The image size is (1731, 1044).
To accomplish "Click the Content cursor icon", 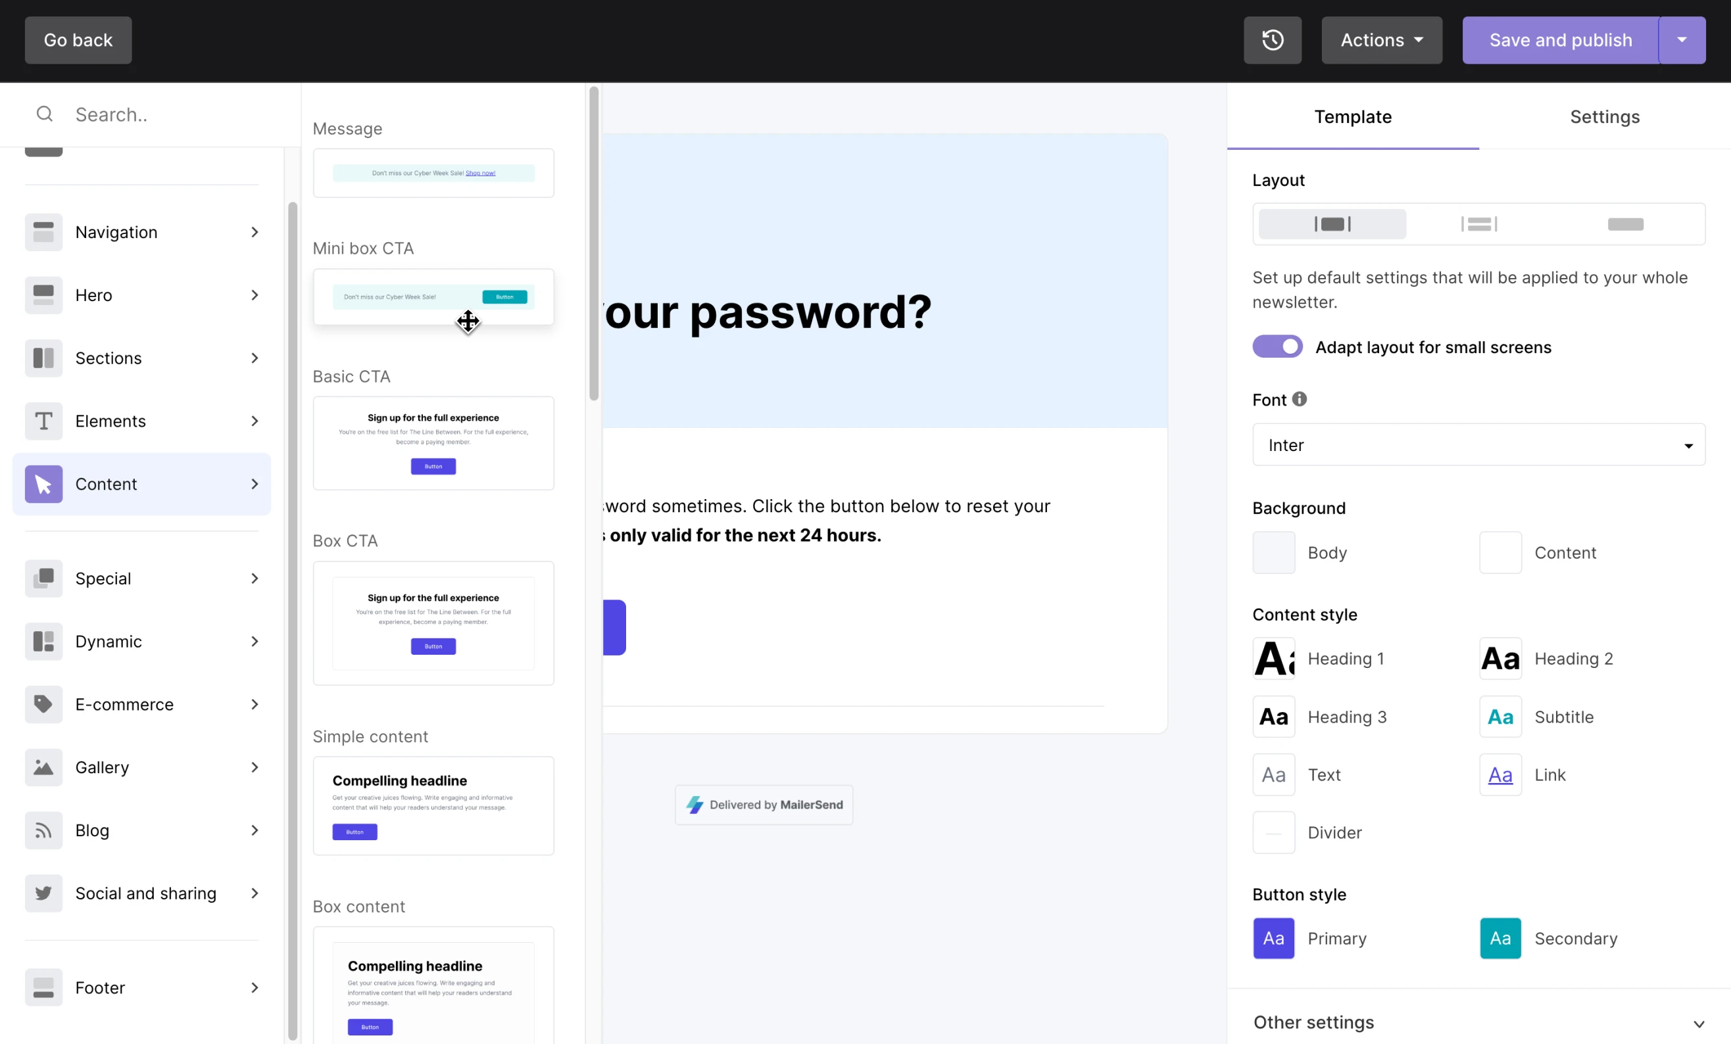I will pyautogui.click(x=43, y=484).
